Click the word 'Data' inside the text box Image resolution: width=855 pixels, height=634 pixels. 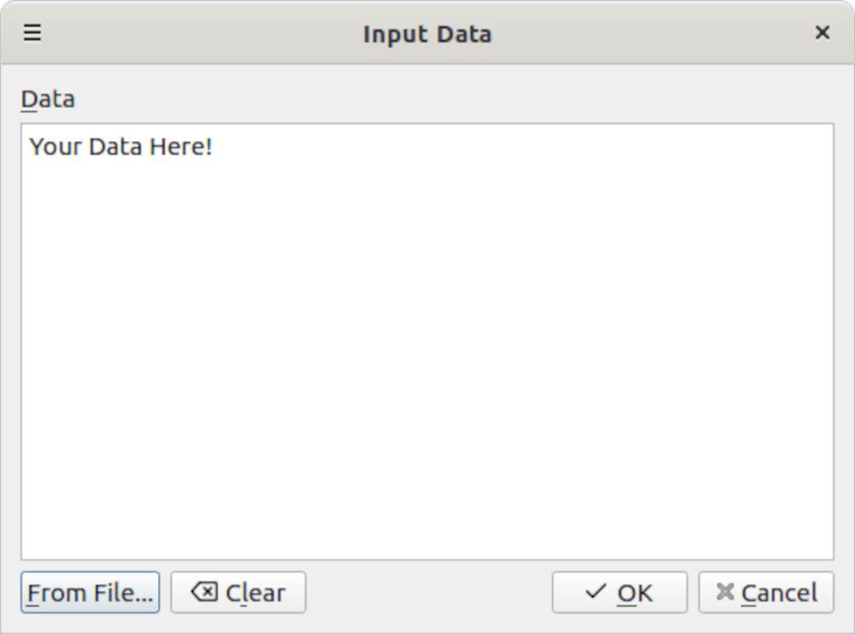(x=115, y=147)
